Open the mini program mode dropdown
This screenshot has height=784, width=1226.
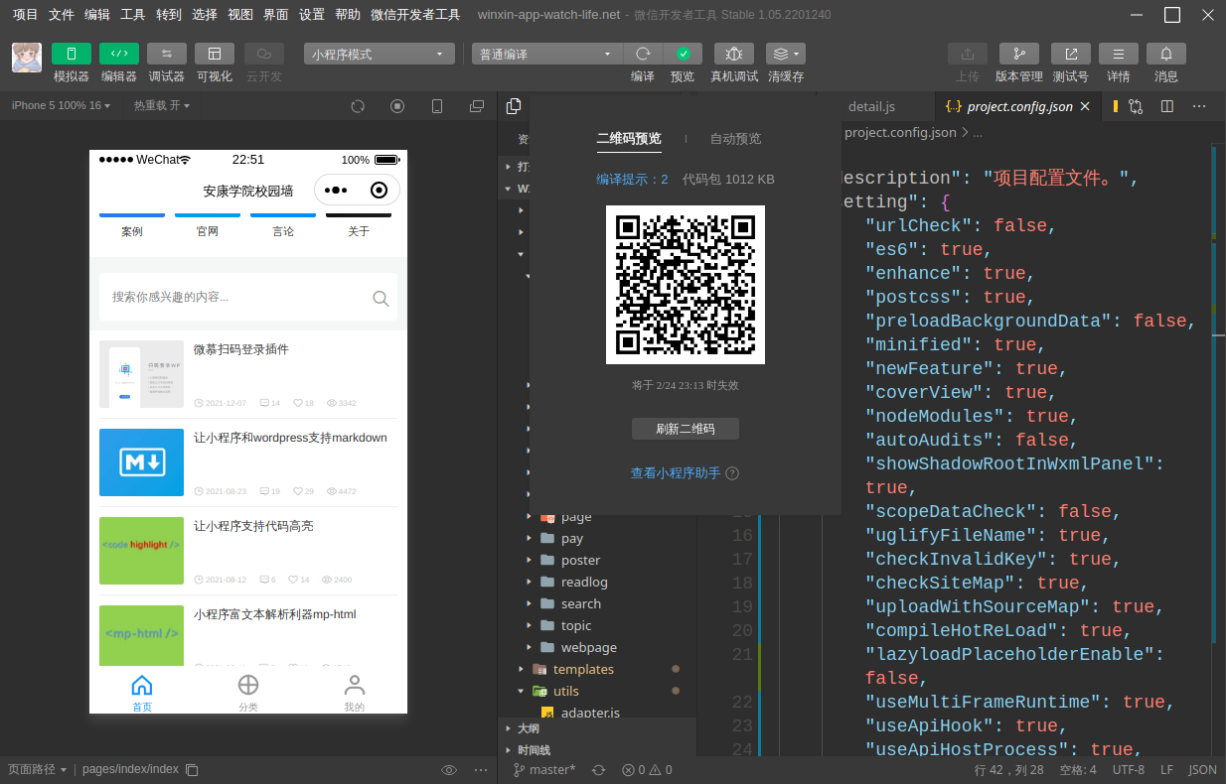click(380, 54)
